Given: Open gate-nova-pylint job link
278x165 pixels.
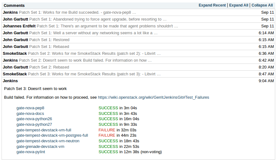Looking at the screenshot, I should [31, 152].
